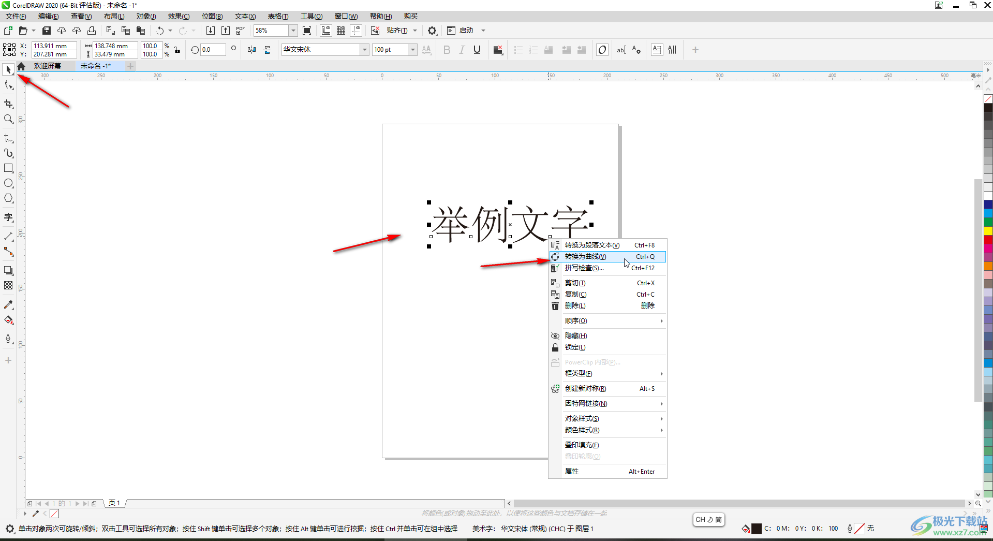Viewport: 993px width, 541px height.
Task: Toggle Show grid button
Action: [341, 31]
